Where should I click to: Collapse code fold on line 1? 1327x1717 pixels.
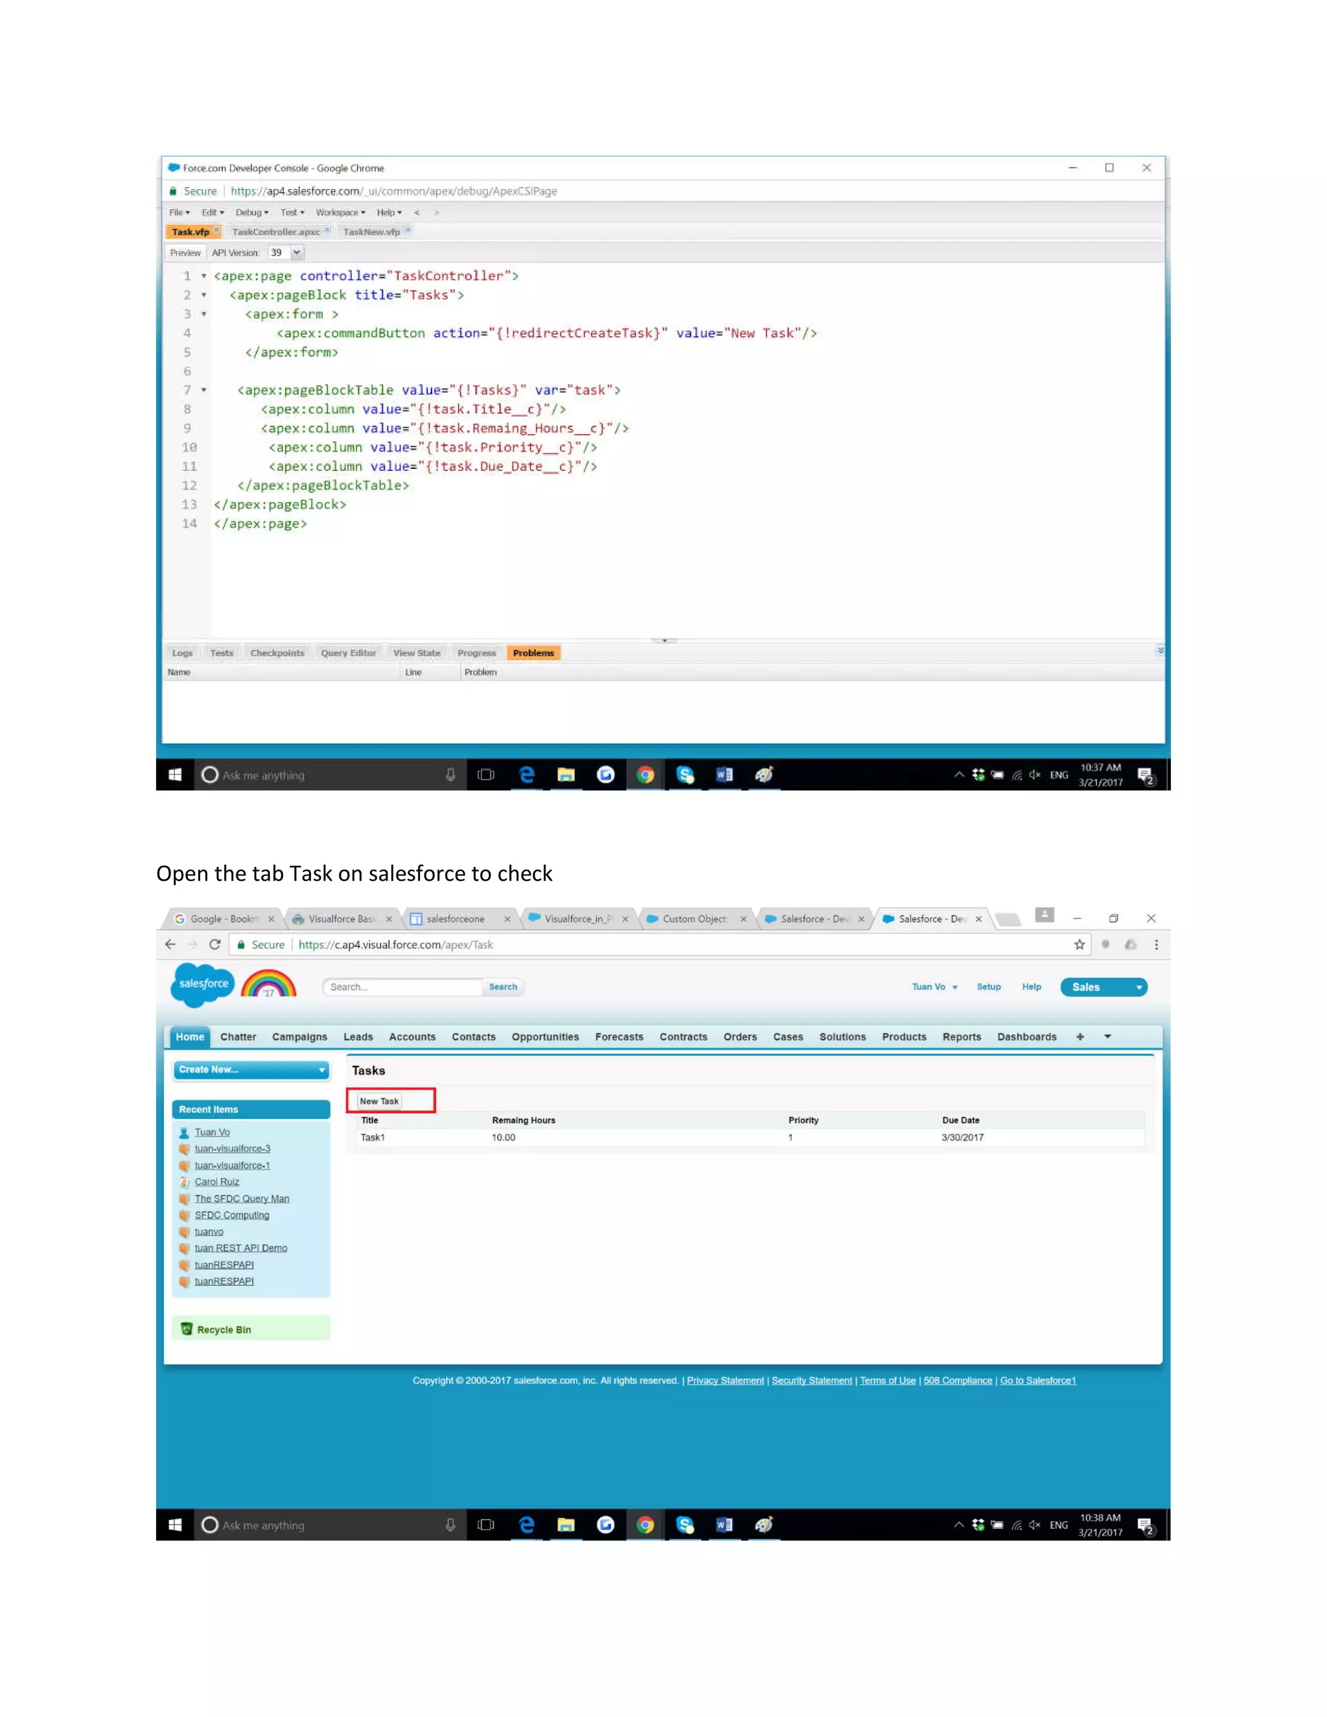tap(203, 276)
